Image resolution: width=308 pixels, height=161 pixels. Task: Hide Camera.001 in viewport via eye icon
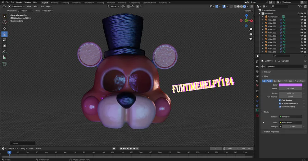click(x=301, y=17)
